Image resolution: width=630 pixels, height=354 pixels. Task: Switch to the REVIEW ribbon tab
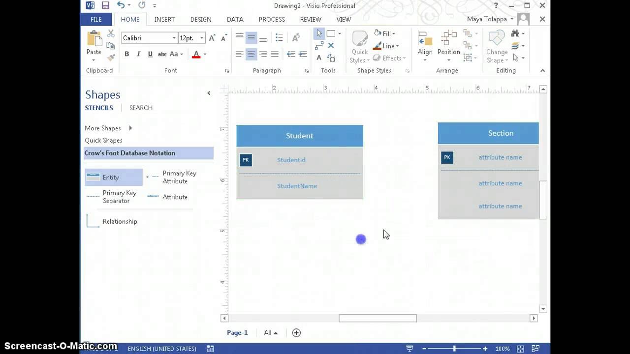[311, 19]
